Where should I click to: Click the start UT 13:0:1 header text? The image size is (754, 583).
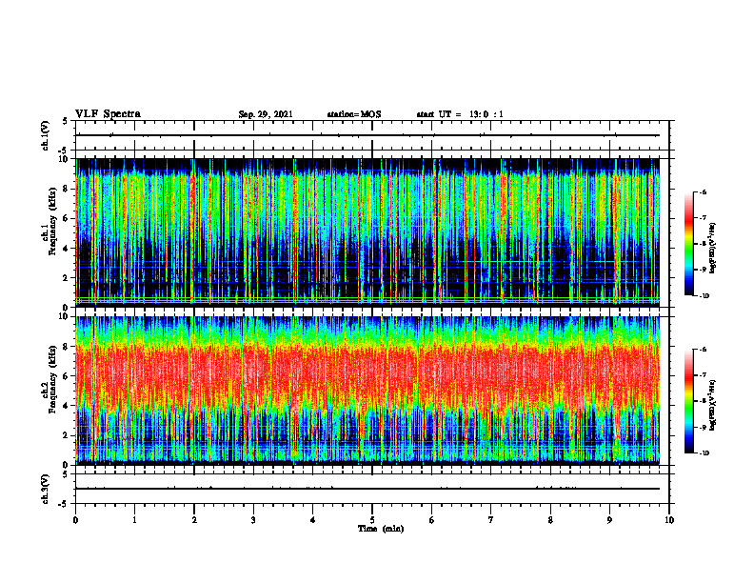click(460, 114)
